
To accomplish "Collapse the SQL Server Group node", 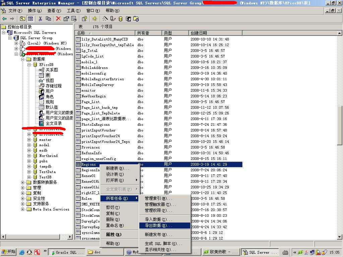I will [x=10, y=38].
